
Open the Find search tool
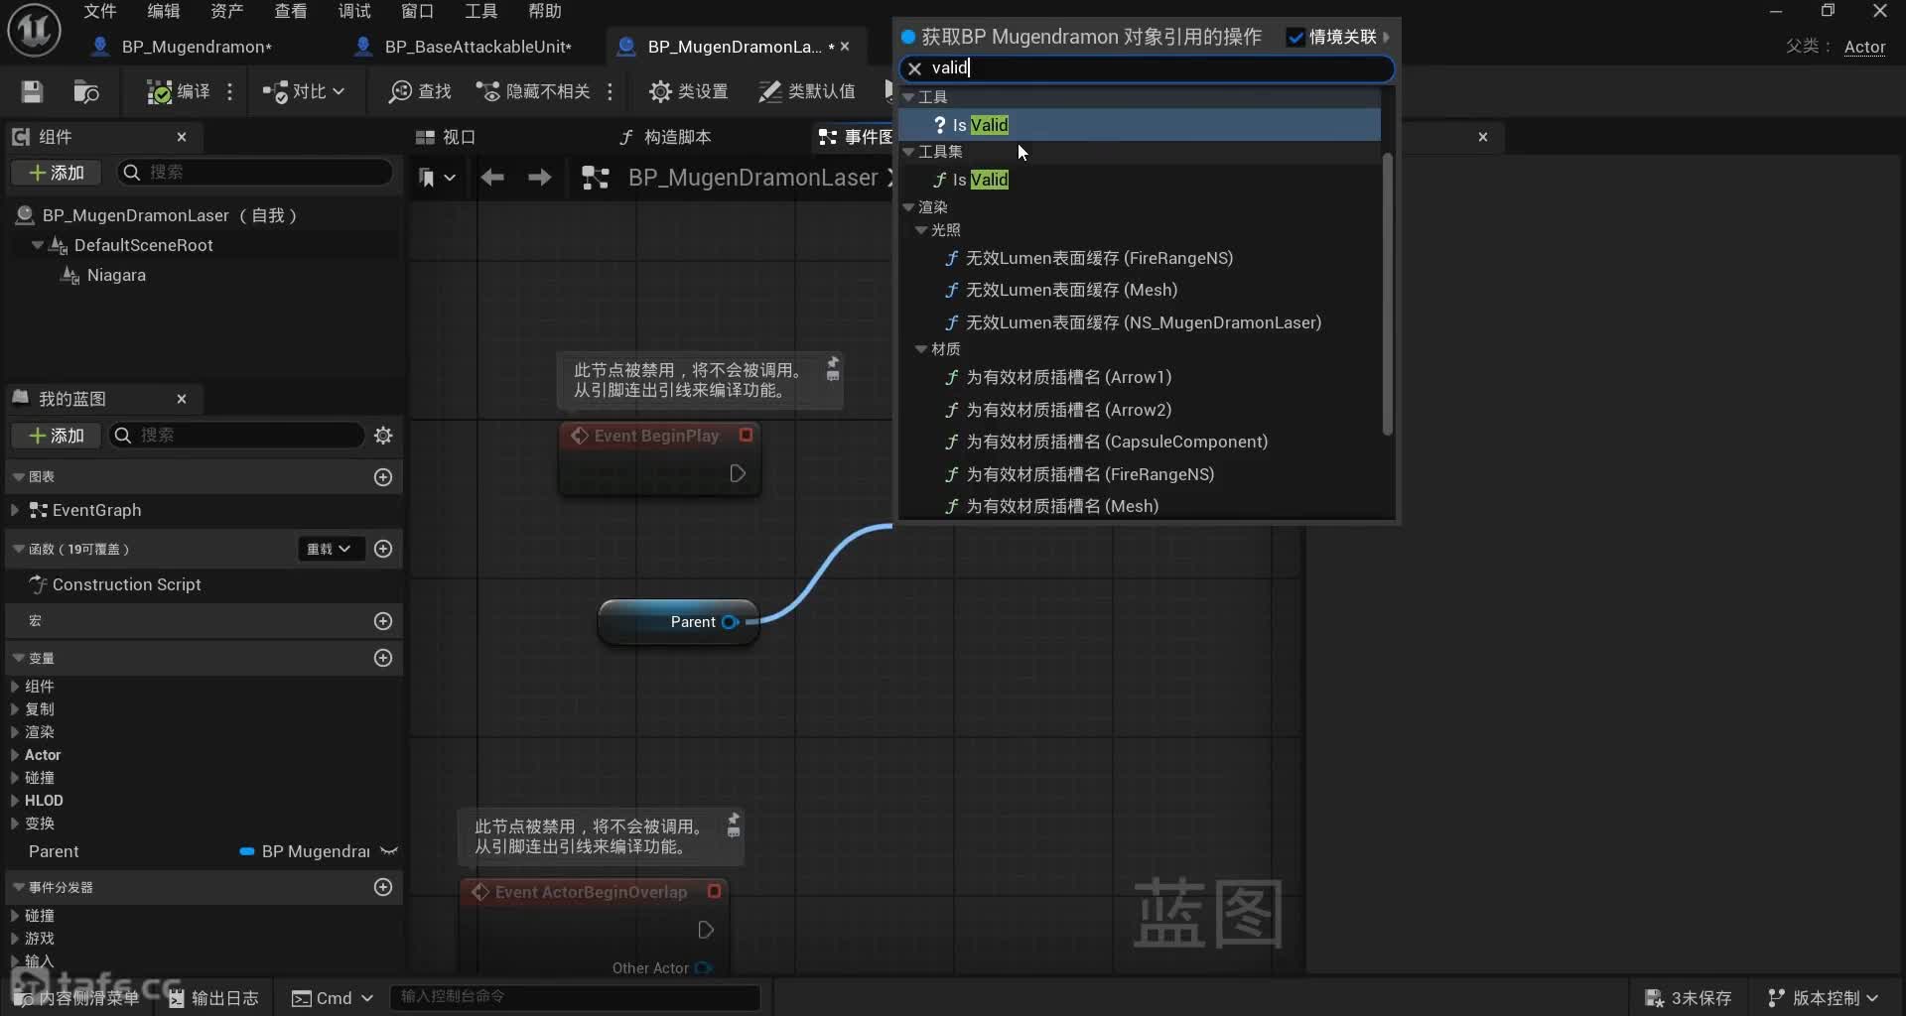click(420, 91)
